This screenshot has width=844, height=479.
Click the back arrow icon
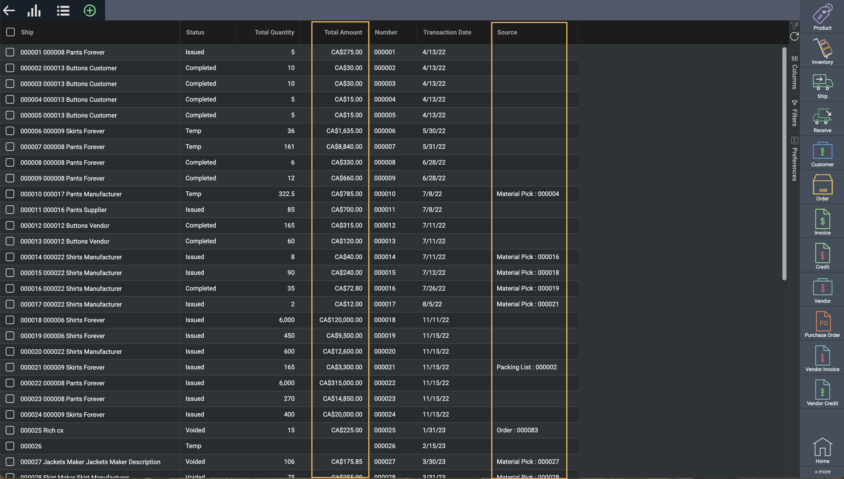click(x=9, y=11)
